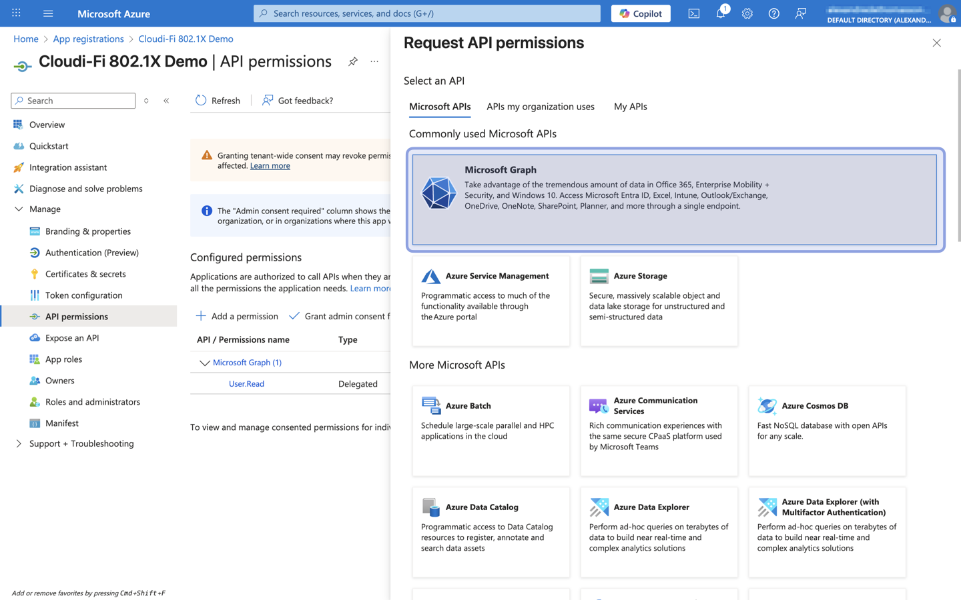The image size is (961, 600).
Task: Switch to My APIs tab
Action: click(630, 107)
